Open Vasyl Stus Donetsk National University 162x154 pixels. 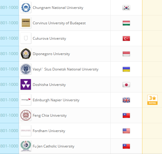click(x=65, y=69)
